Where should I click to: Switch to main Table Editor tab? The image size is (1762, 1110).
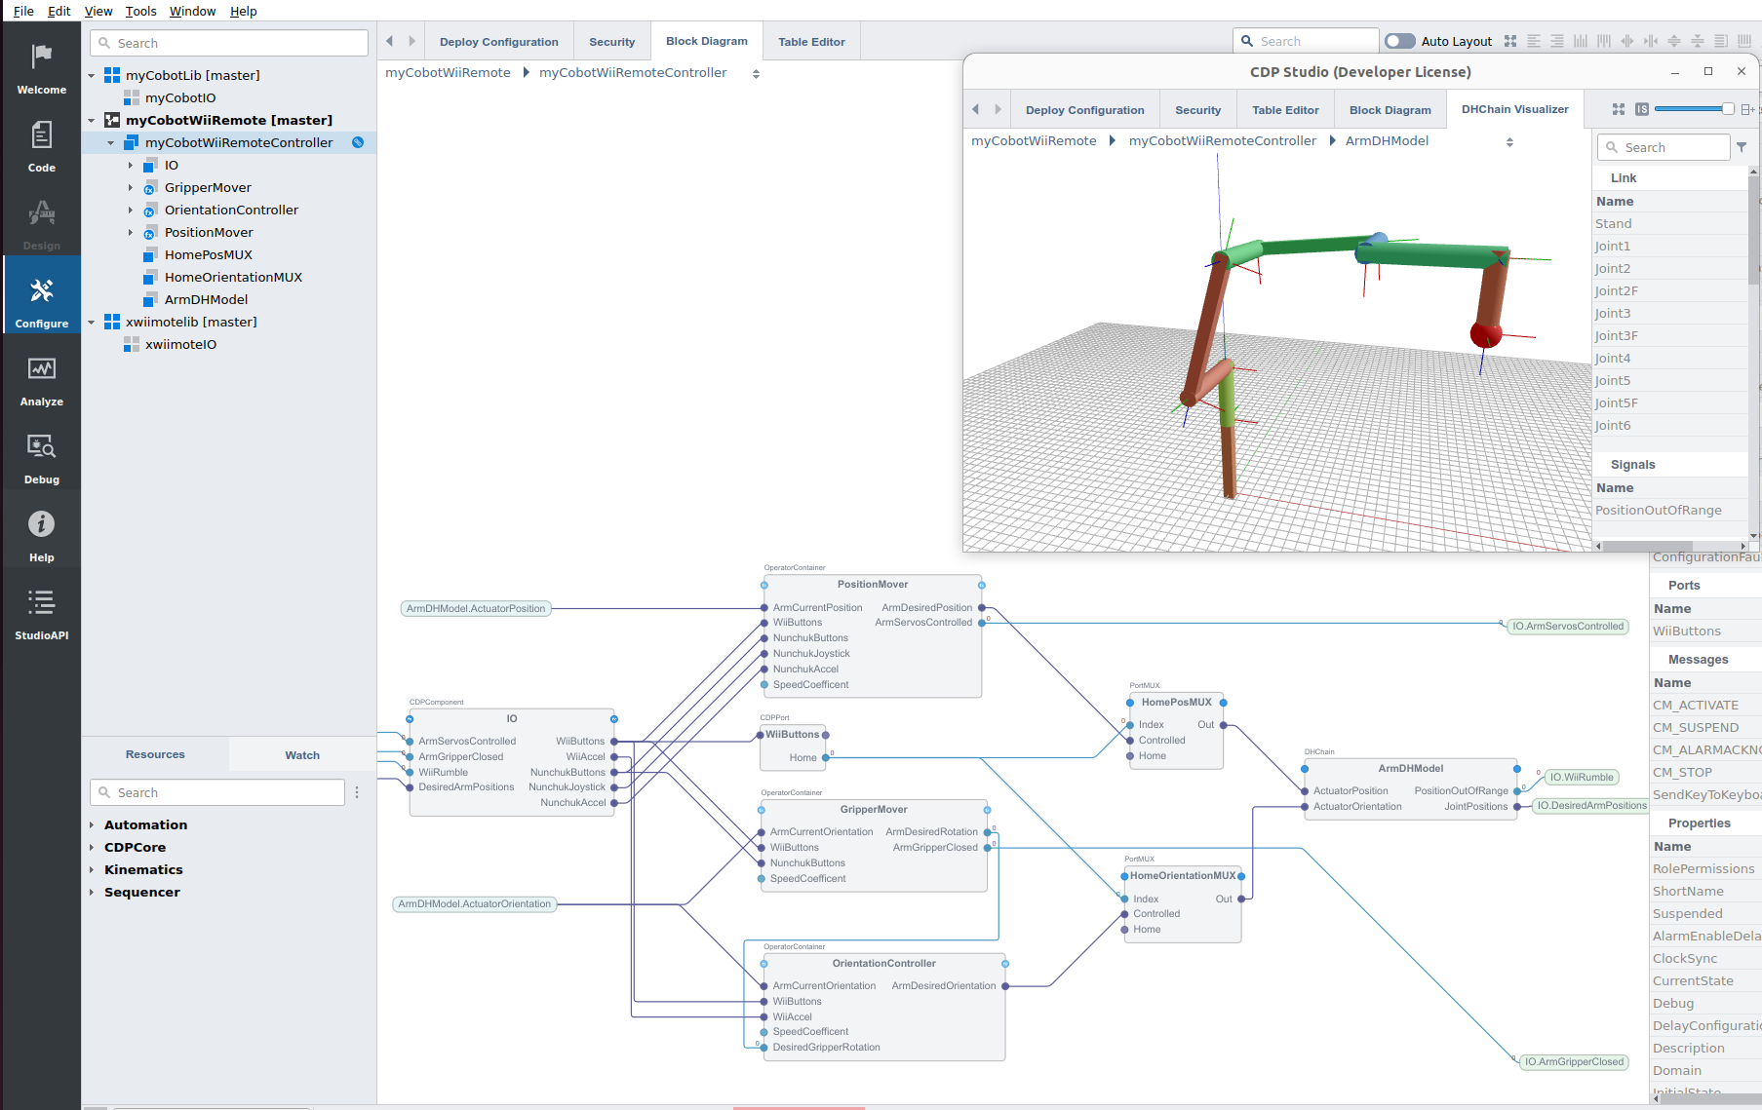pos(811,42)
